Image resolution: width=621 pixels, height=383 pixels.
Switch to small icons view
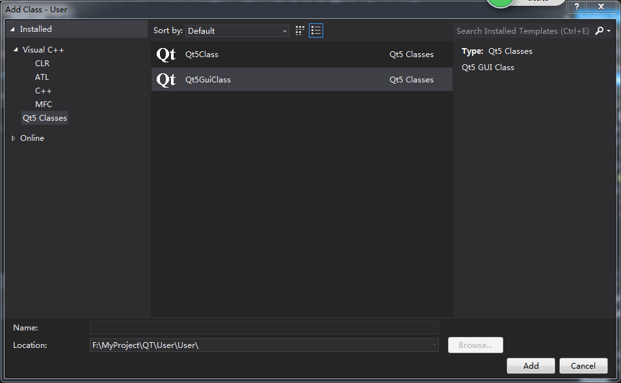[300, 31]
